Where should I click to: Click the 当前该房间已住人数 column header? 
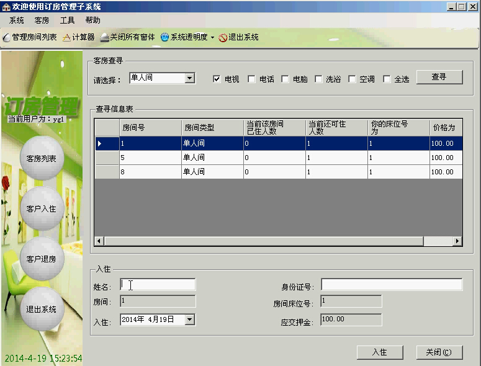click(274, 128)
